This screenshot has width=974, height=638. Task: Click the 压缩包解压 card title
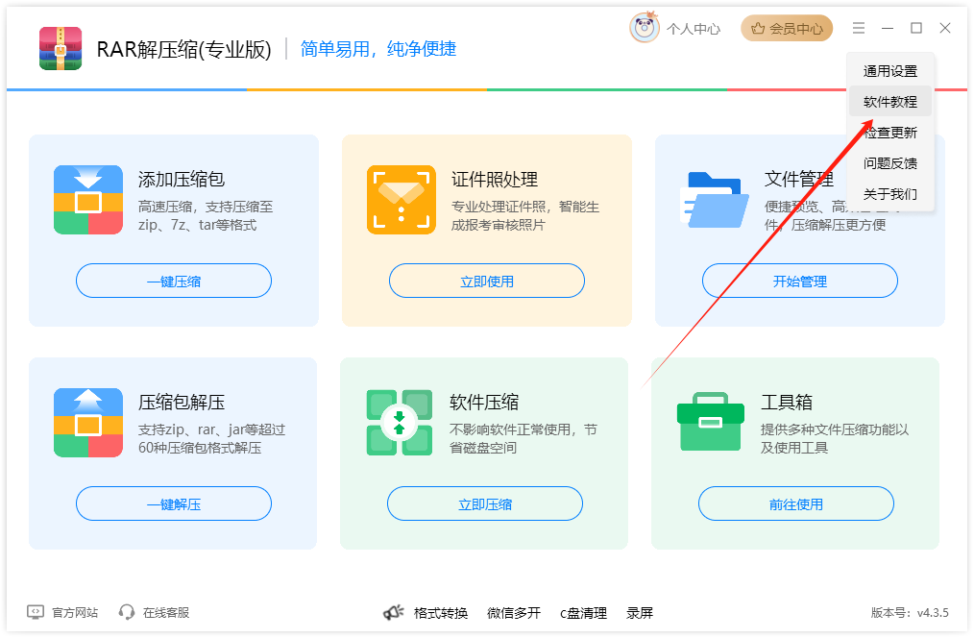point(182,403)
